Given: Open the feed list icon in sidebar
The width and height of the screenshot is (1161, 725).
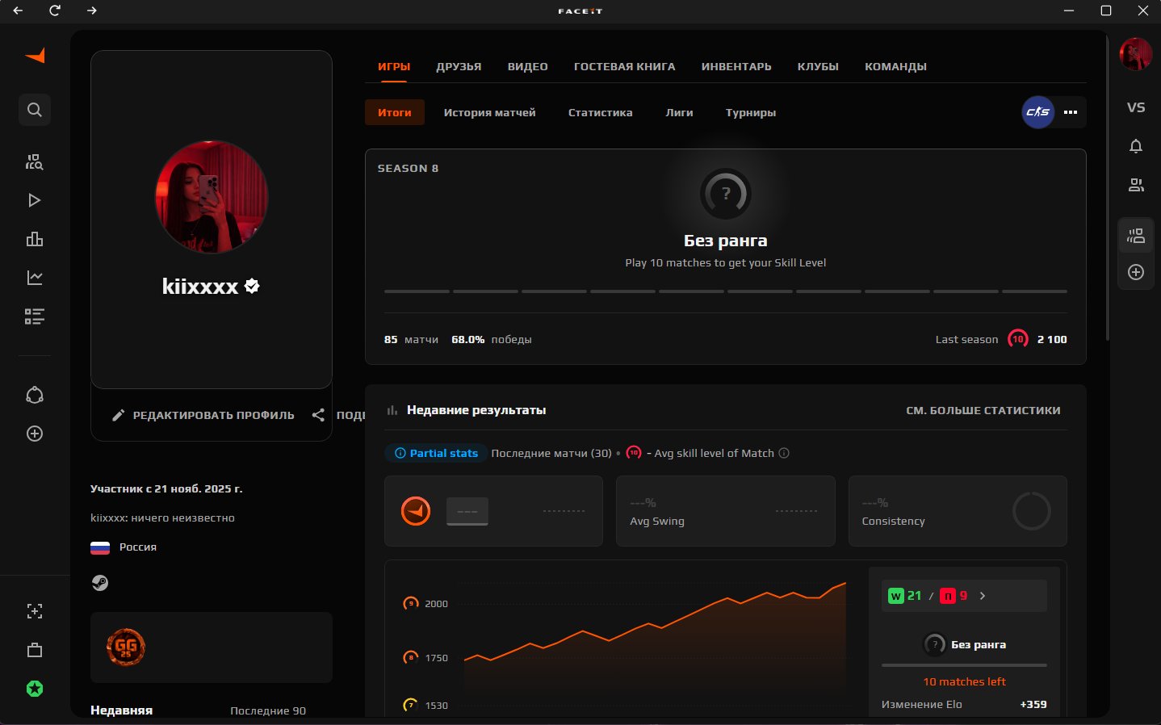Looking at the screenshot, I should click(35, 316).
